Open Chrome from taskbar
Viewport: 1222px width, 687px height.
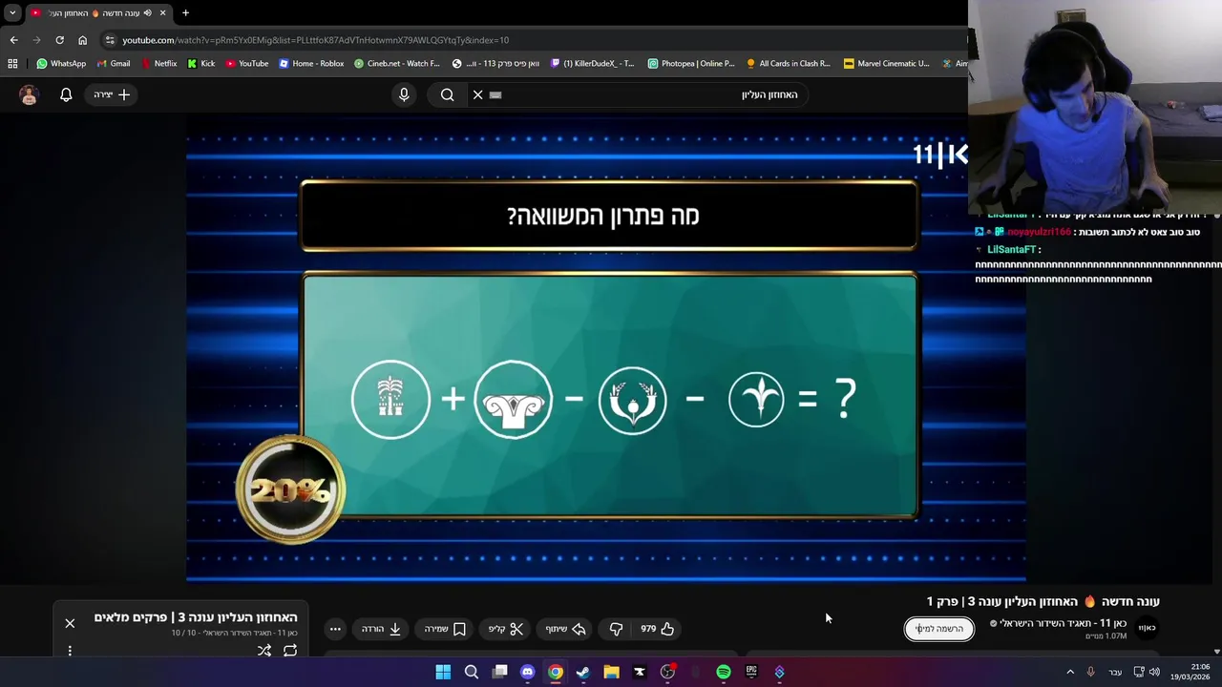(555, 672)
